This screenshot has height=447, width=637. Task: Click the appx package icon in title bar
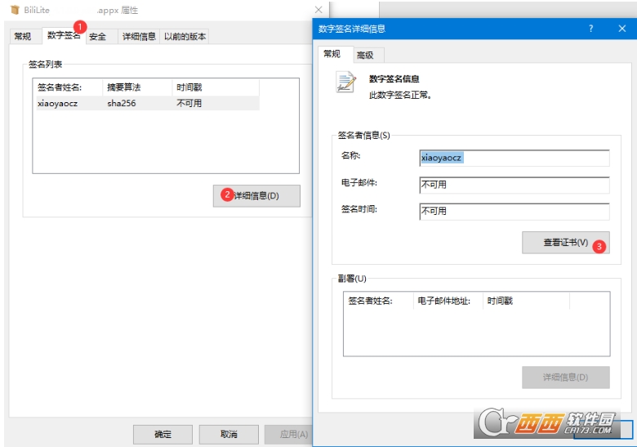(14, 11)
